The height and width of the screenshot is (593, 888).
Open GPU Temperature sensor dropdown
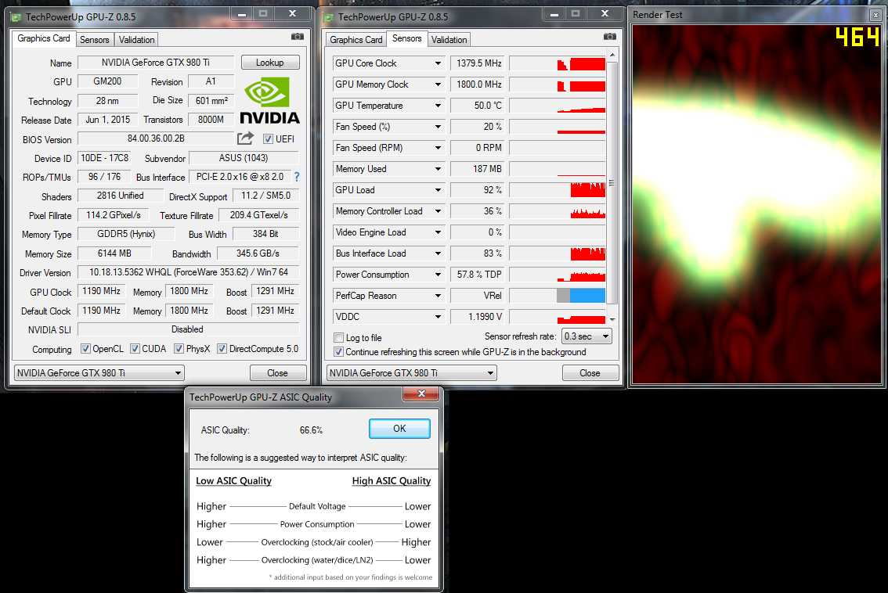(438, 106)
